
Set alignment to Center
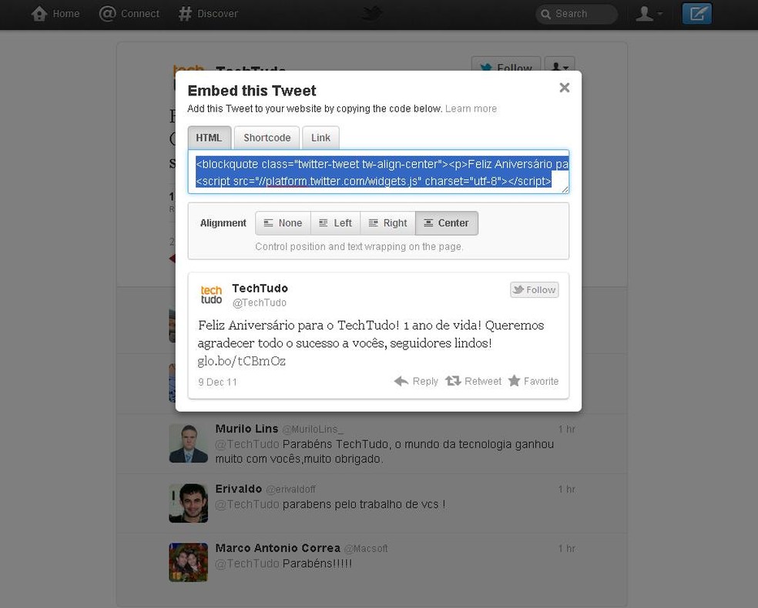coord(447,223)
